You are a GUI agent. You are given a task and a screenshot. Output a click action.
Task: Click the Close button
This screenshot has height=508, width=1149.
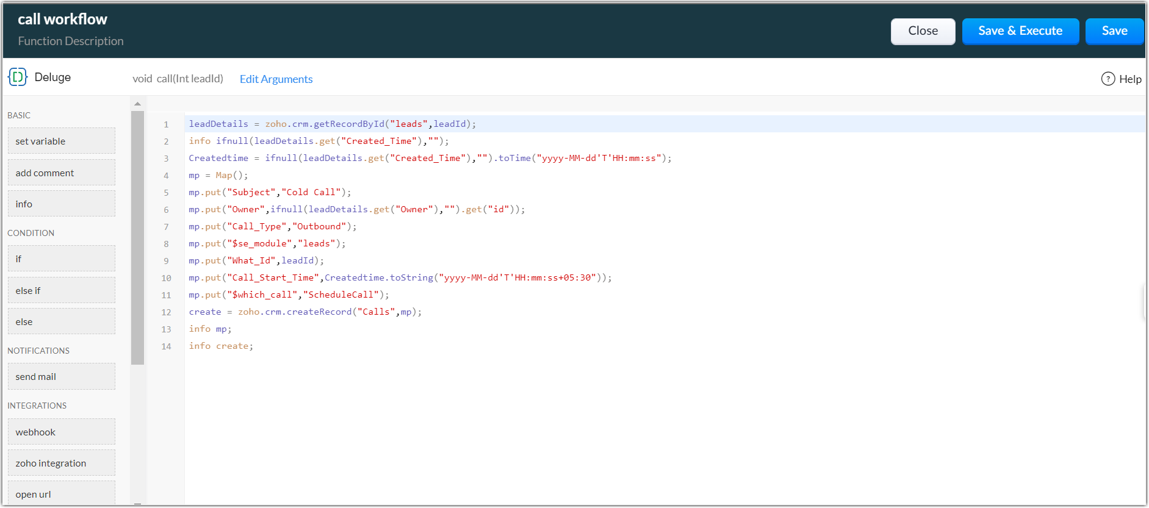tap(923, 31)
